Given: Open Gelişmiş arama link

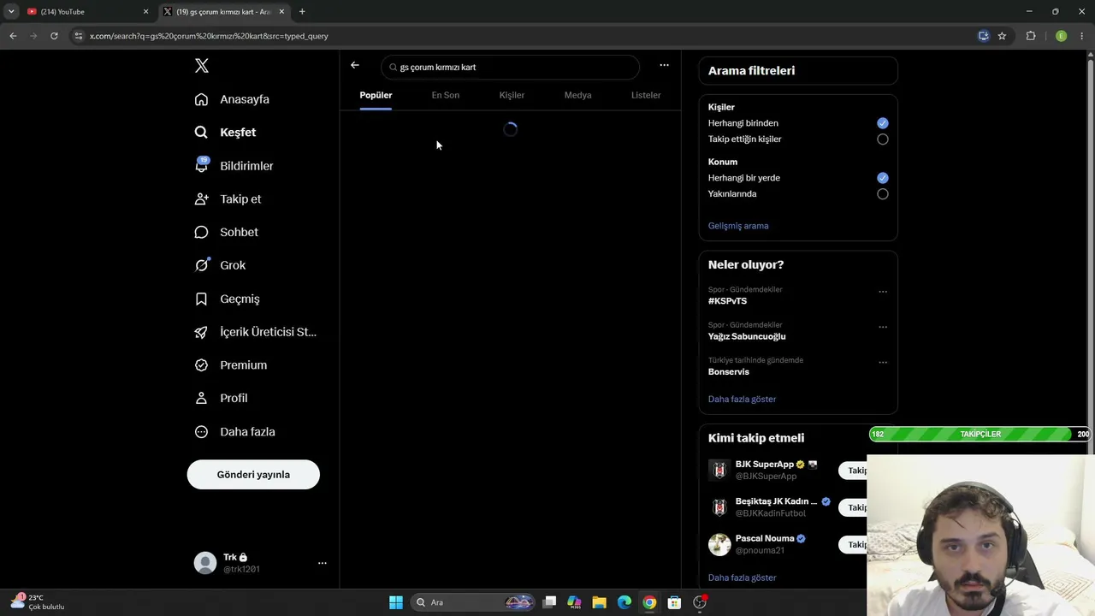Looking at the screenshot, I should (x=738, y=226).
